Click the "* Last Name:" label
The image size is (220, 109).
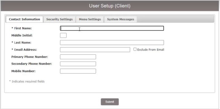(21, 43)
